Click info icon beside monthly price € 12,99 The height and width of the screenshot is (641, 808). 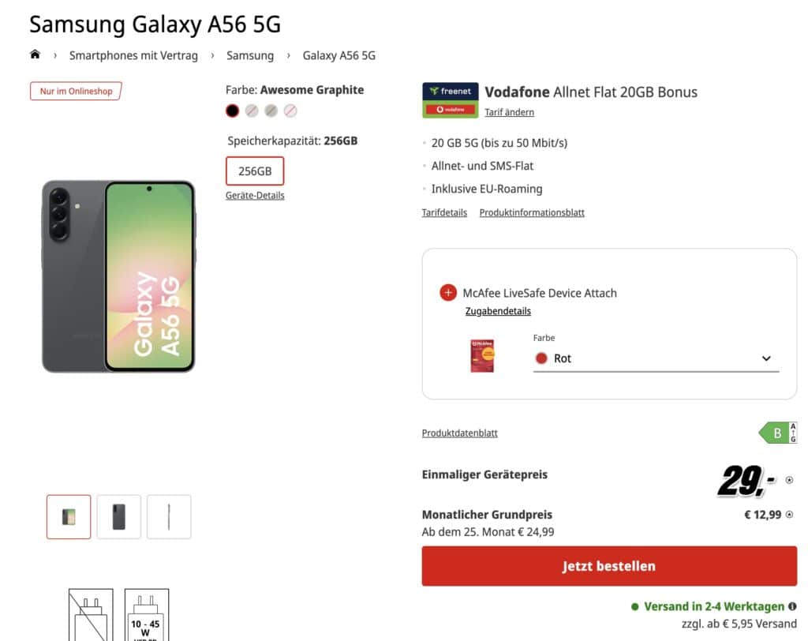coord(789,515)
